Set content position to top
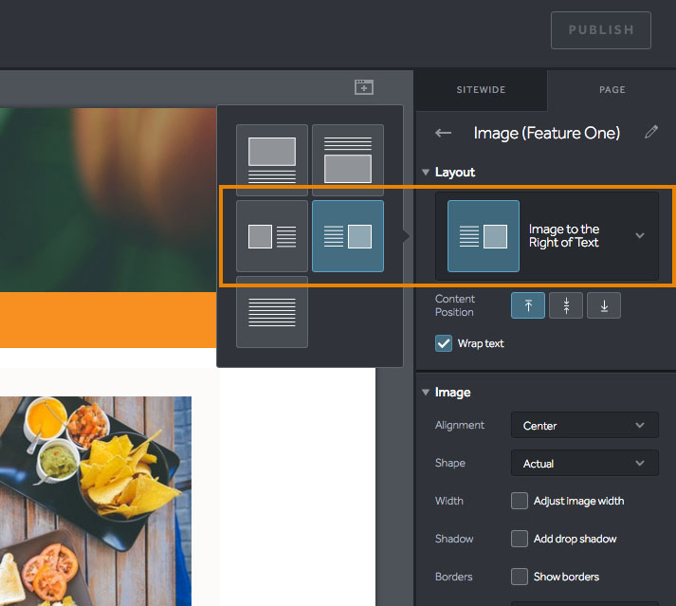The height and width of the screenshot is (606, 676). 528,305
